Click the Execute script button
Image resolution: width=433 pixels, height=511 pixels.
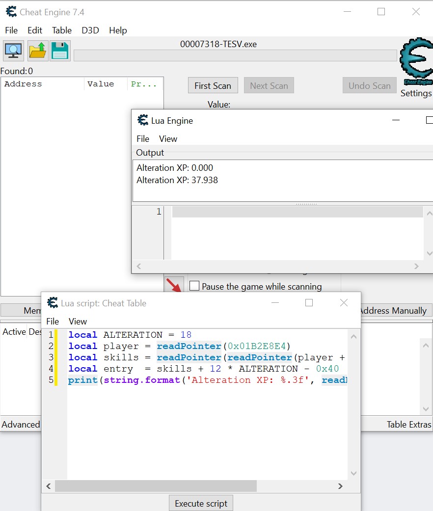tap(201, 503)
